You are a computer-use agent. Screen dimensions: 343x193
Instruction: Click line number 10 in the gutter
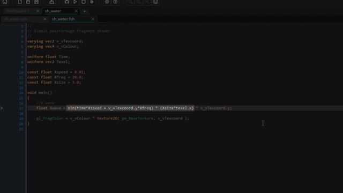[x=21, y=72]
